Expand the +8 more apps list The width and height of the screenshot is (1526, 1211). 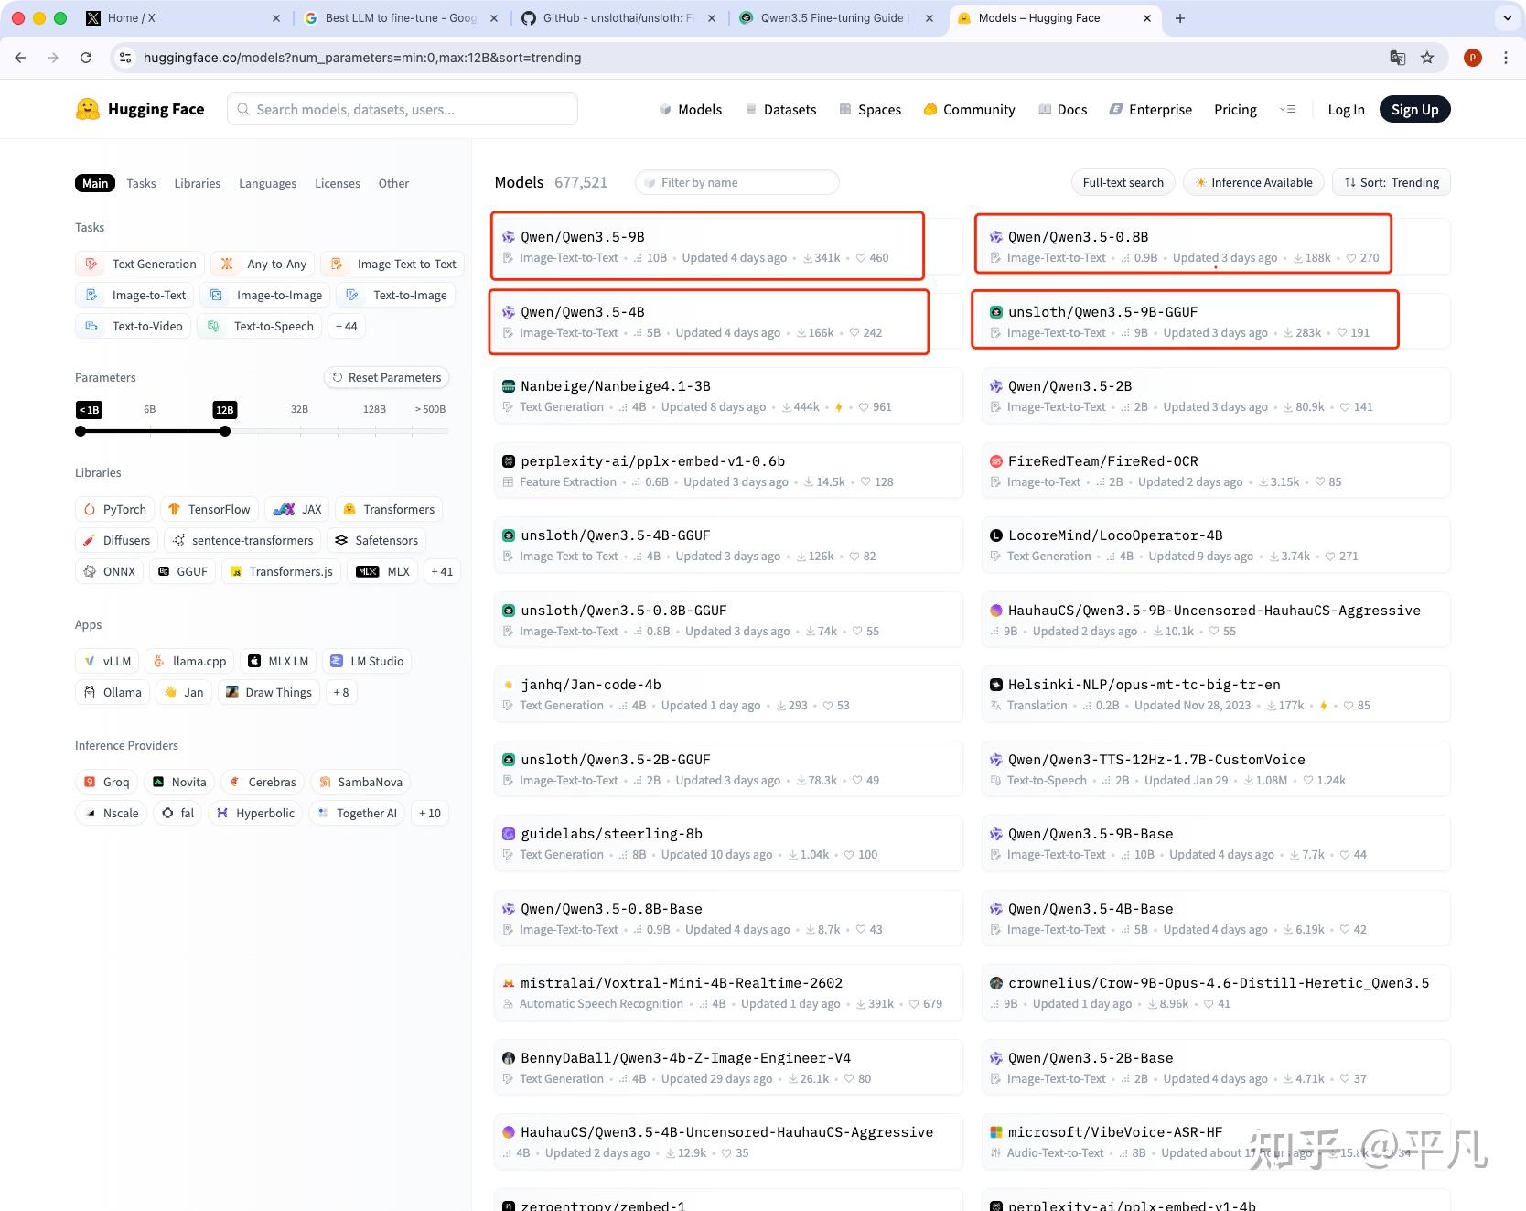click(x=341, y=692)
